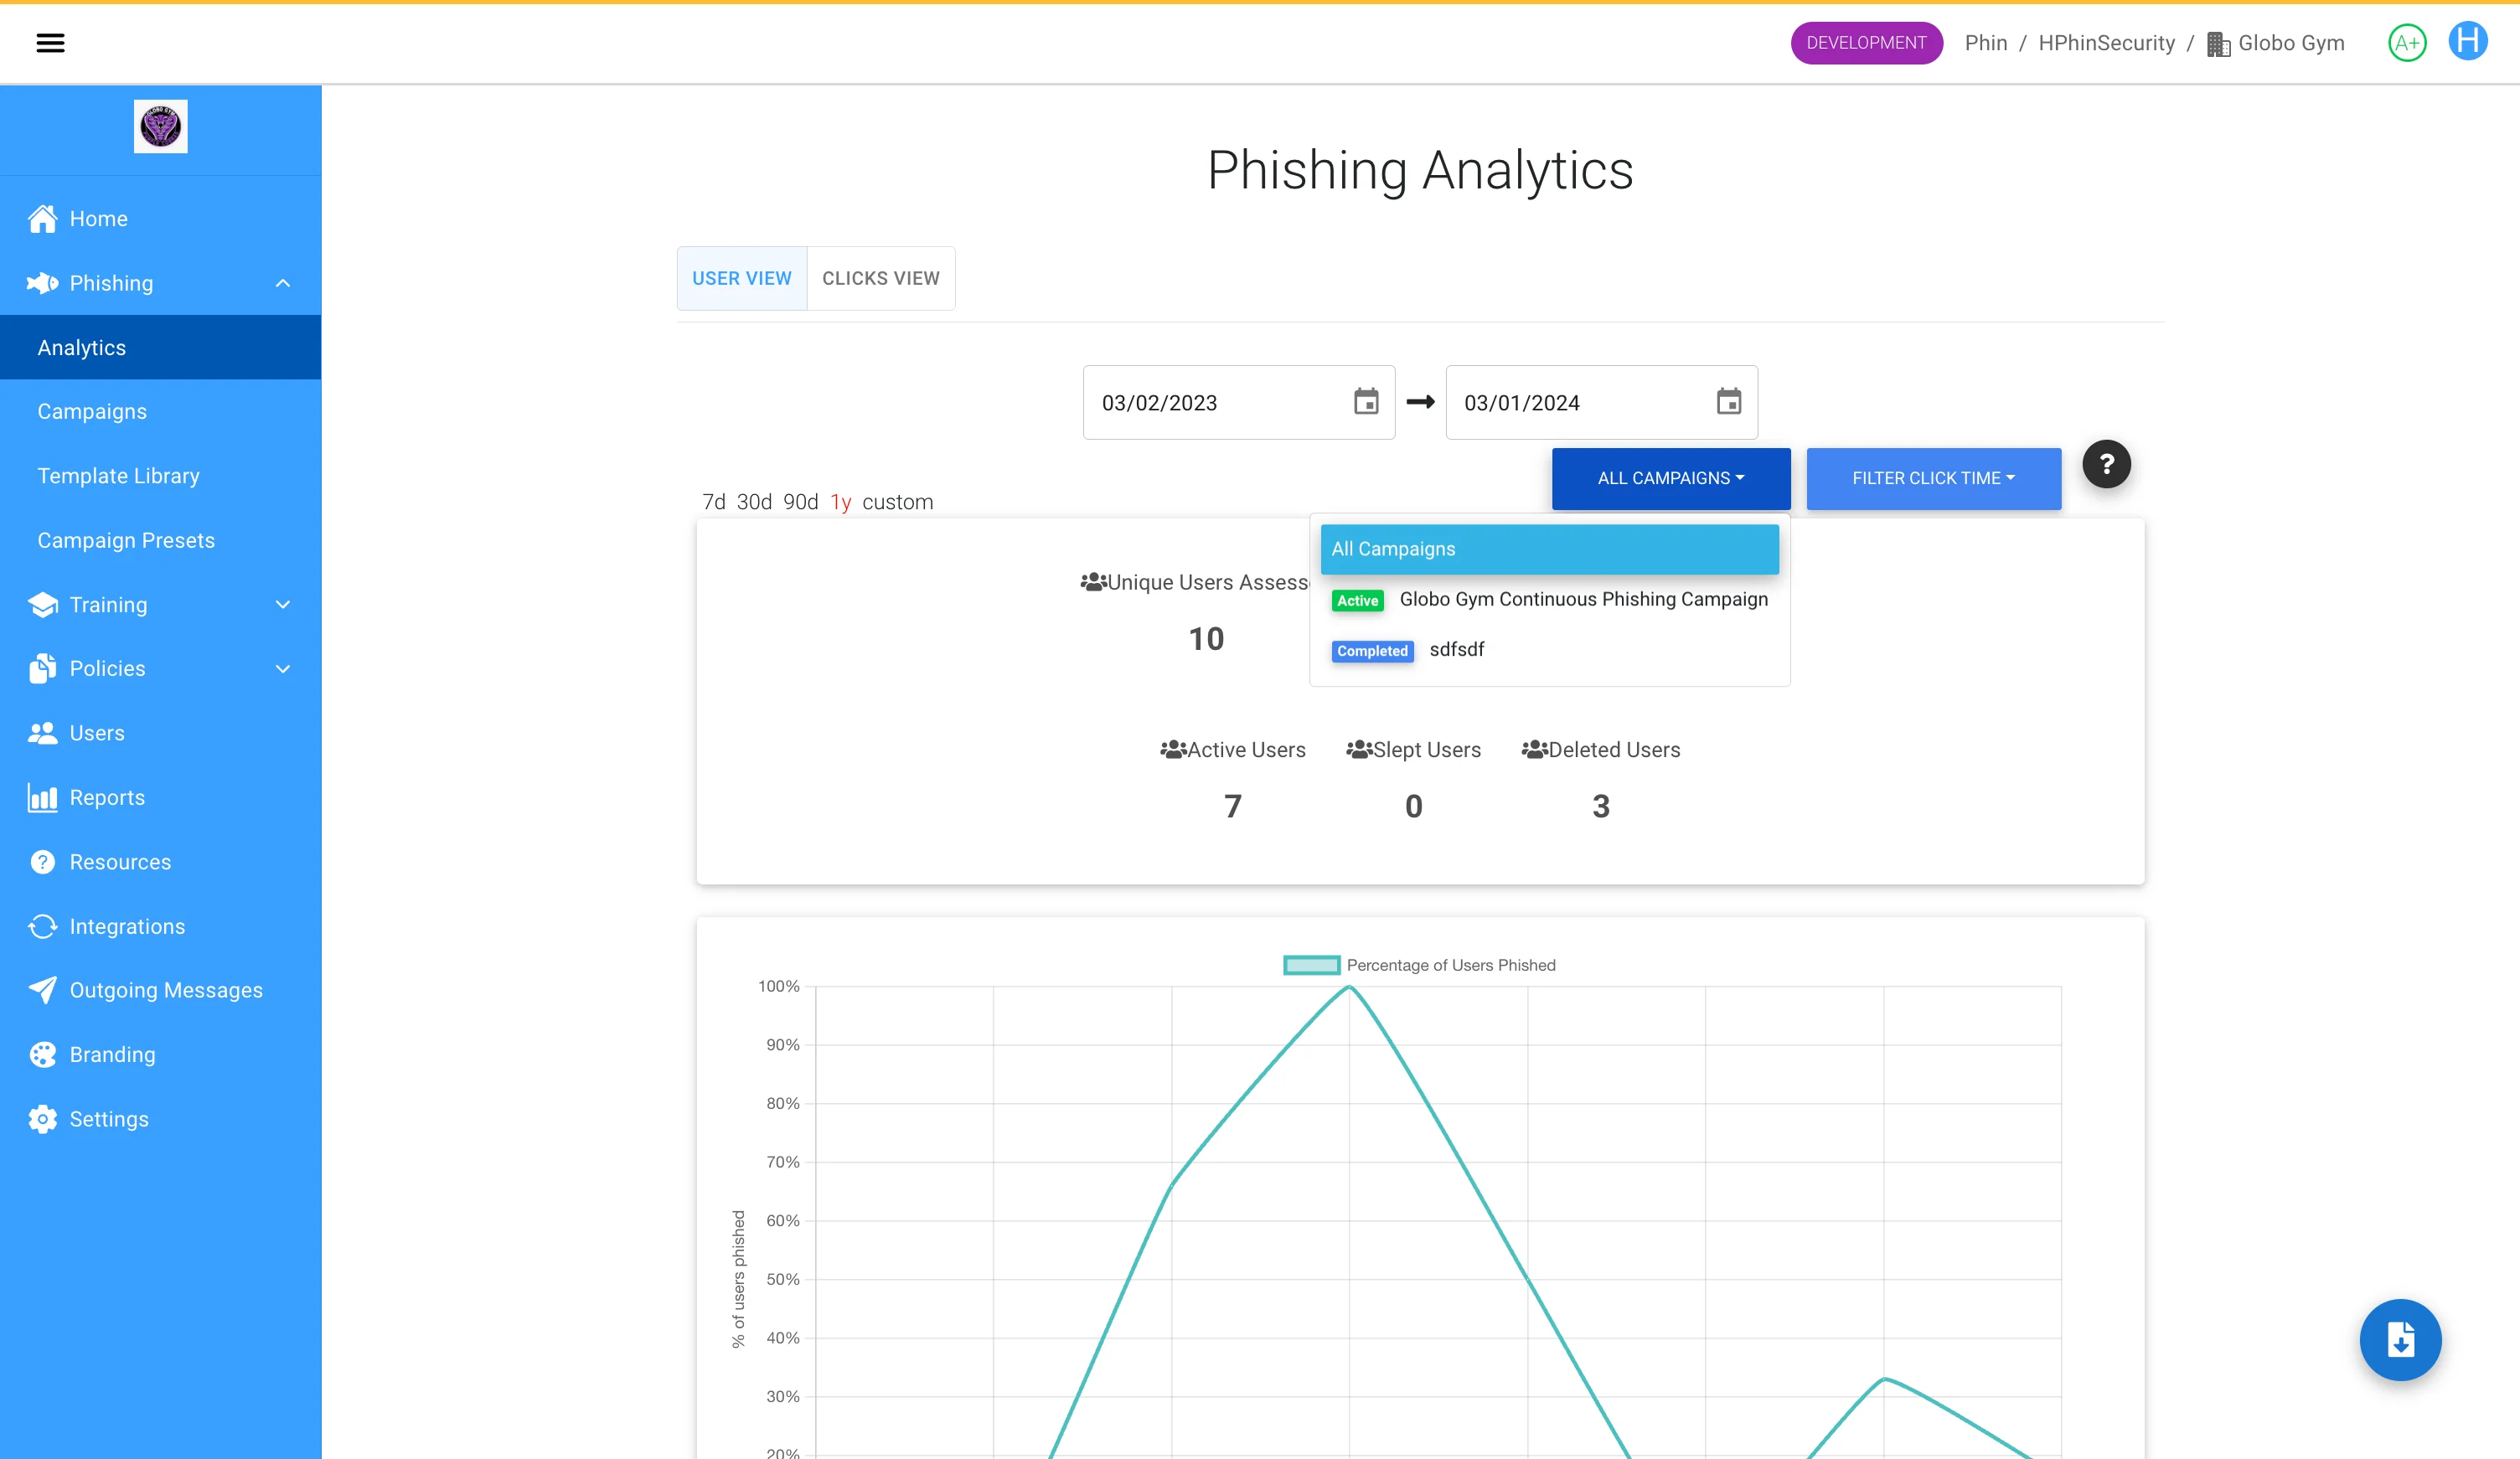The height and width of the screenshot is (1459, 2520).
Task: Click the Deleted Users group icon
Action: click(x=1535, y=749)
